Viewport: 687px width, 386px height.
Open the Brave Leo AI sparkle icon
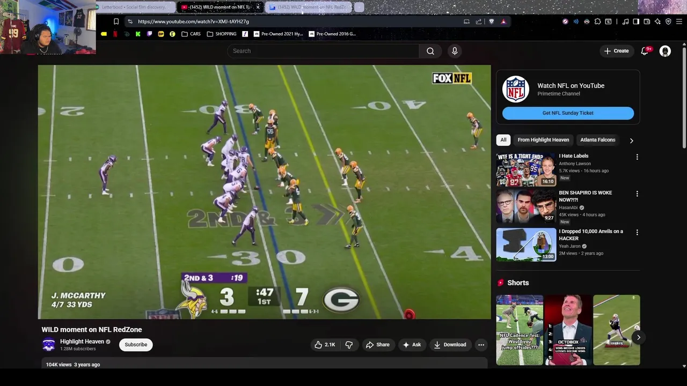click(x=657, y=21)
